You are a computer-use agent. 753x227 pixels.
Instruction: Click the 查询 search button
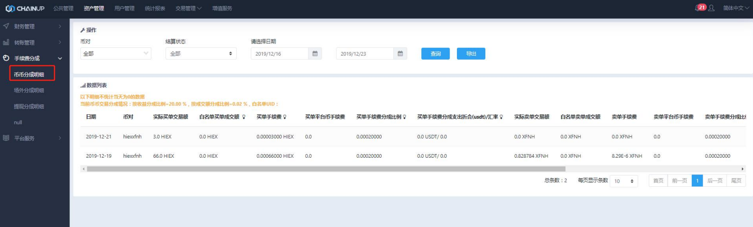435,54
